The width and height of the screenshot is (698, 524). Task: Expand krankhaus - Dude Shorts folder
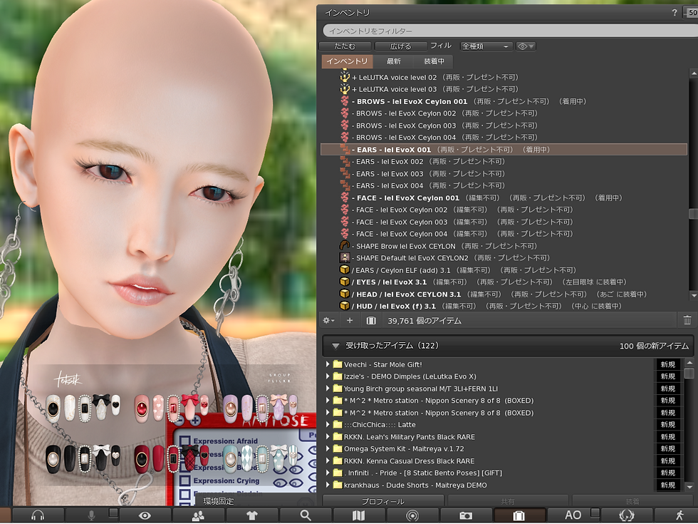[x=328, y=484]
